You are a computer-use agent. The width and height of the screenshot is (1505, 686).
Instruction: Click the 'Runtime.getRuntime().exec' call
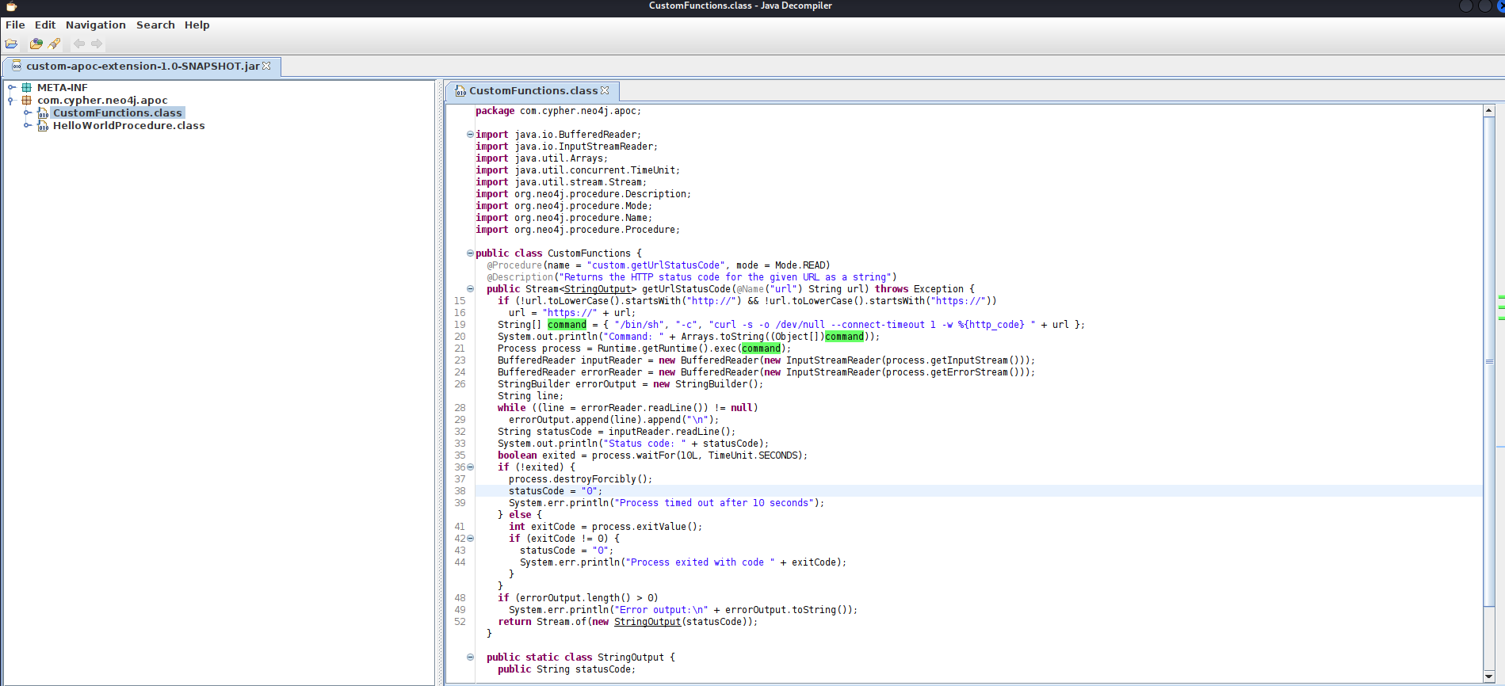coord(667,349)
